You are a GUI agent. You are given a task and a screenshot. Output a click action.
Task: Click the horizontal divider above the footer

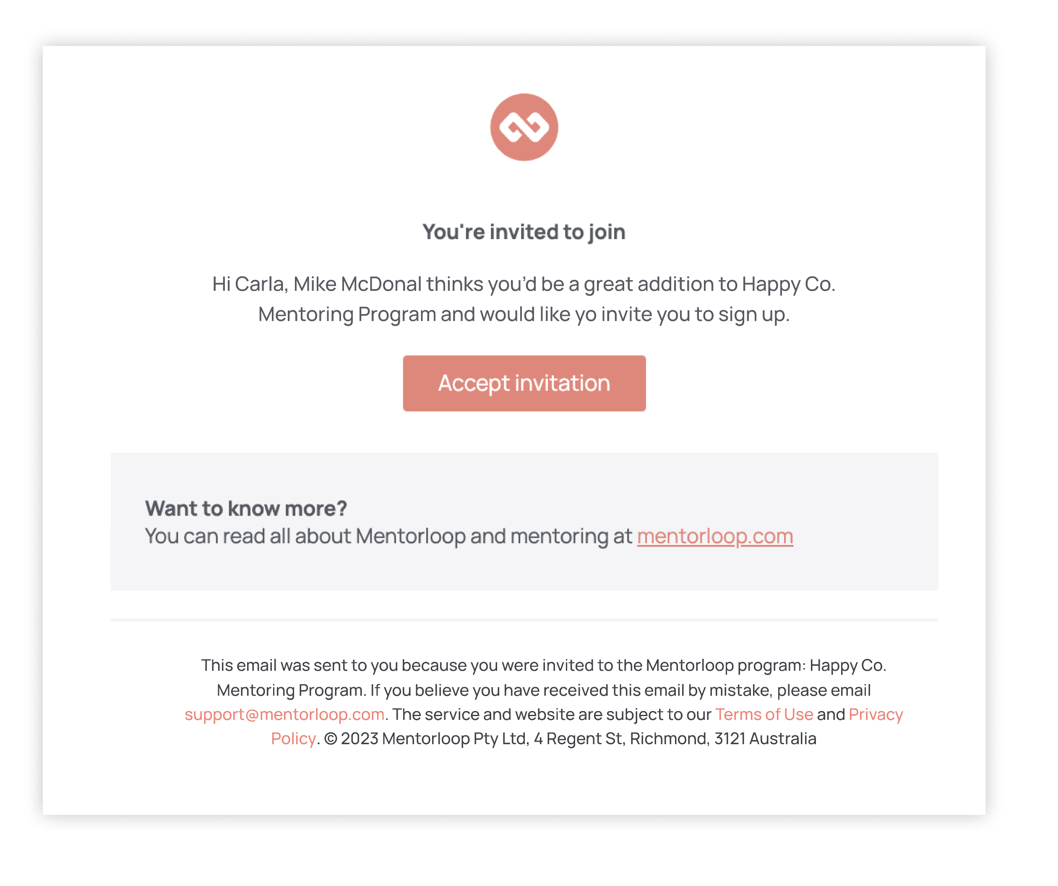[x=524, y=620]
